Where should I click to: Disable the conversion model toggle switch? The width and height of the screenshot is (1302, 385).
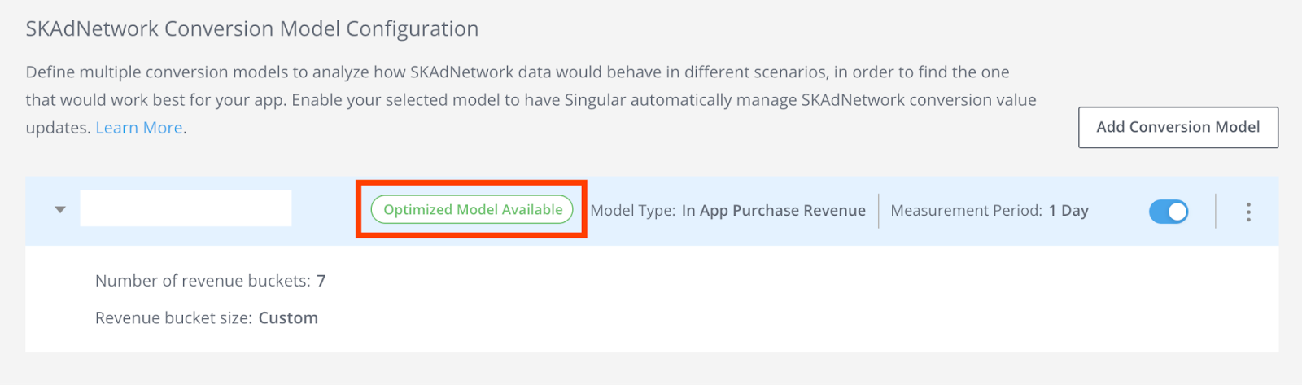tap(1168, 212)
